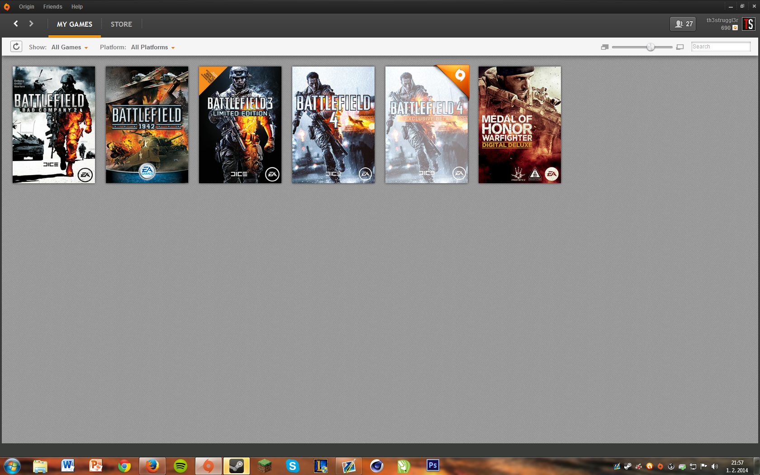
Task: Switch to Firefox in the taskbar
Action: click(x=152, y=466)
